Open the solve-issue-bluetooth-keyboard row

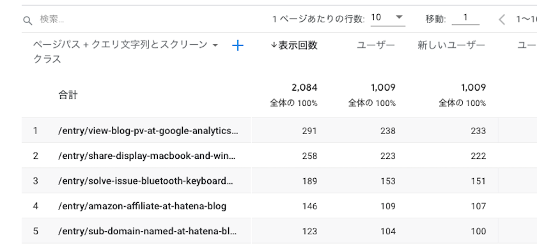click(x=146, y=181)
